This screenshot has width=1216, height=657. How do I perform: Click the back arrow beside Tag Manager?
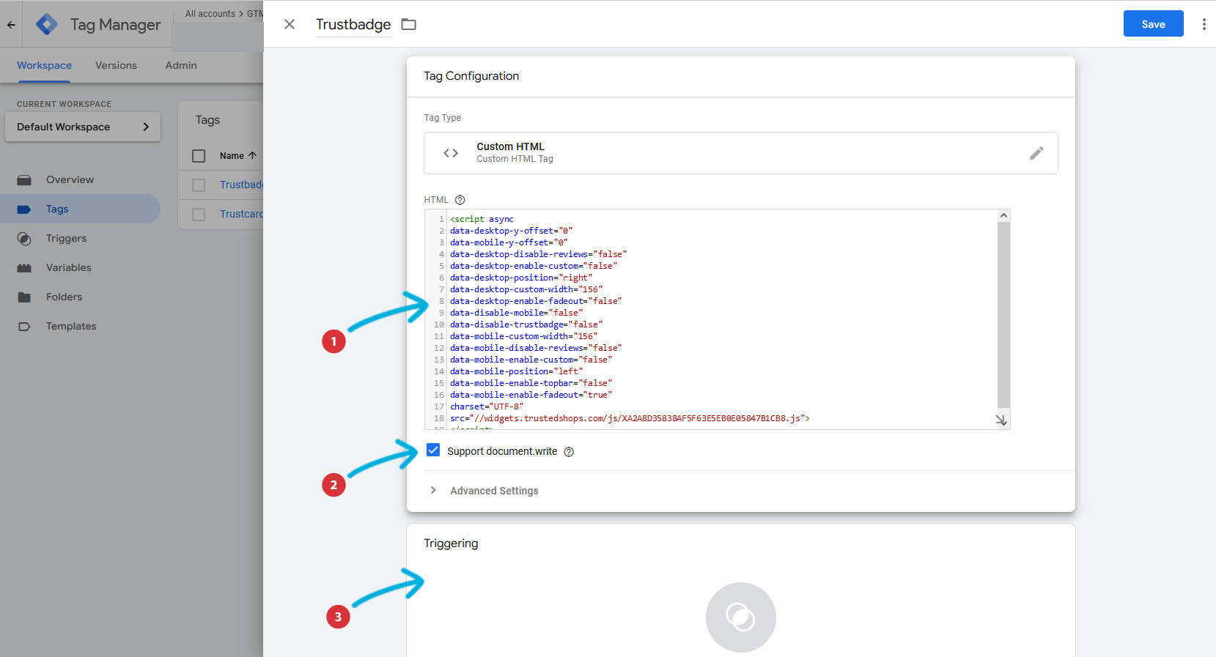11,24
